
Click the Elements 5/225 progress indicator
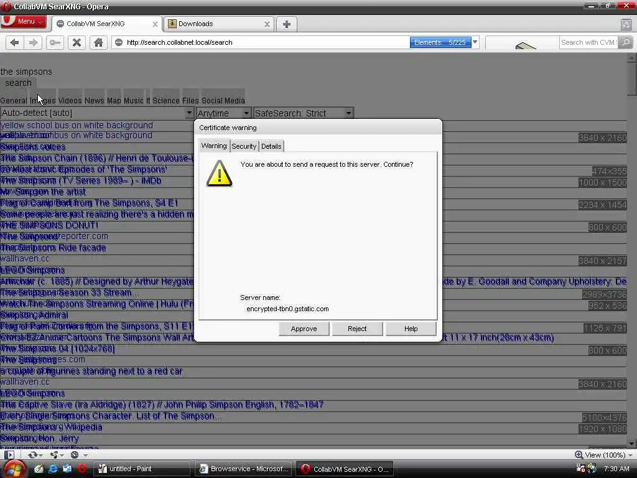(x=440, y=42)
